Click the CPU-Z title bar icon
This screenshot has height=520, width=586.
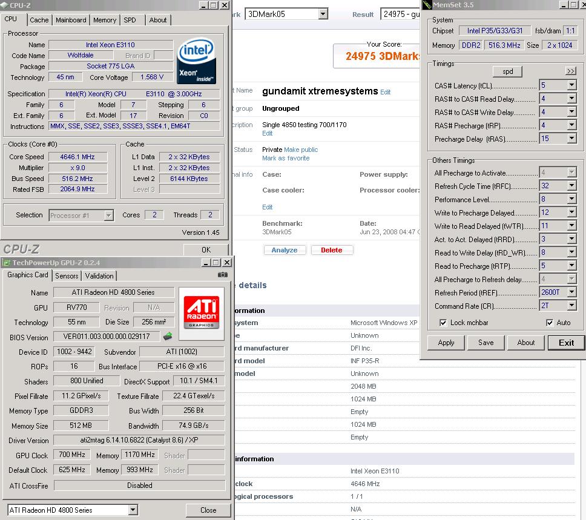[x=4, y=5]
